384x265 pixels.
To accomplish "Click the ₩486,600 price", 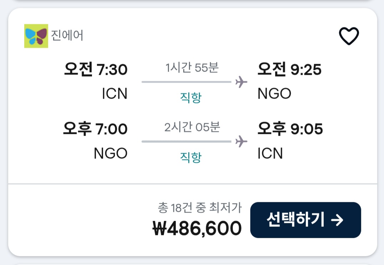I will 197,228.
